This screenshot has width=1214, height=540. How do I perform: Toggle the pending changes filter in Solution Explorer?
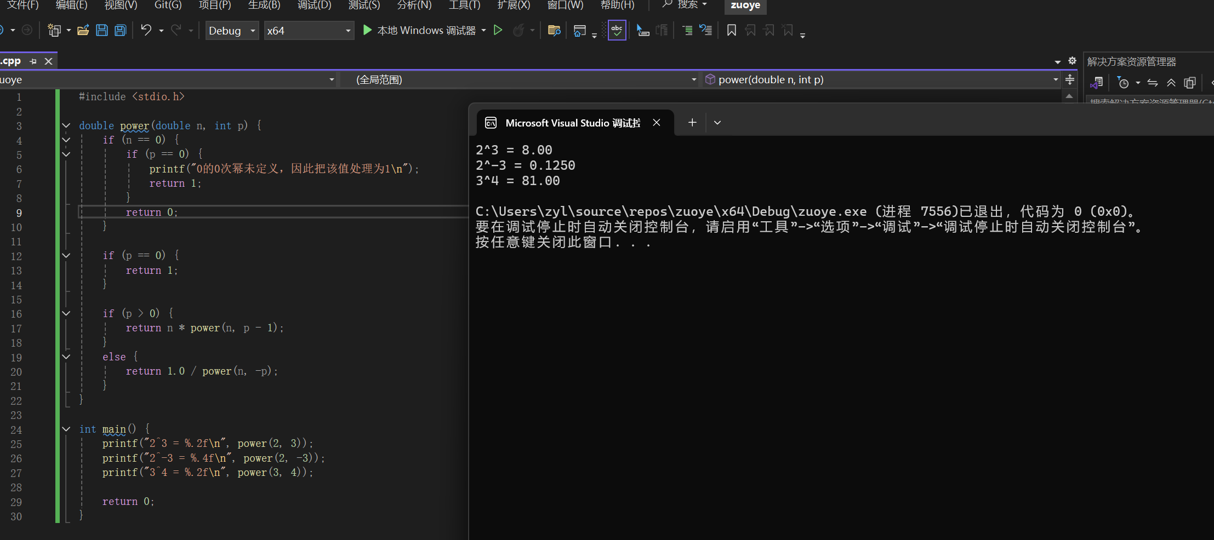(1123, 83)
